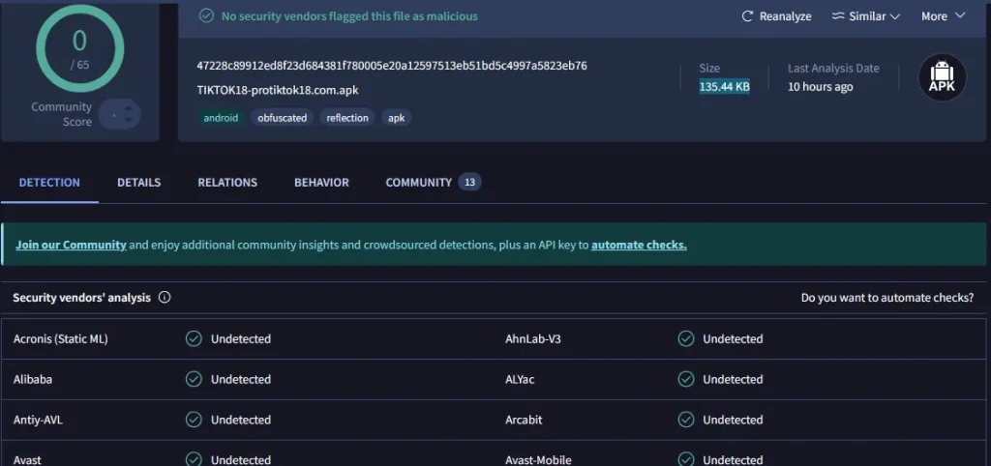Click the Reanalyze button label
Viewport: 991px width, 466px height.
(x=785, y=16)
